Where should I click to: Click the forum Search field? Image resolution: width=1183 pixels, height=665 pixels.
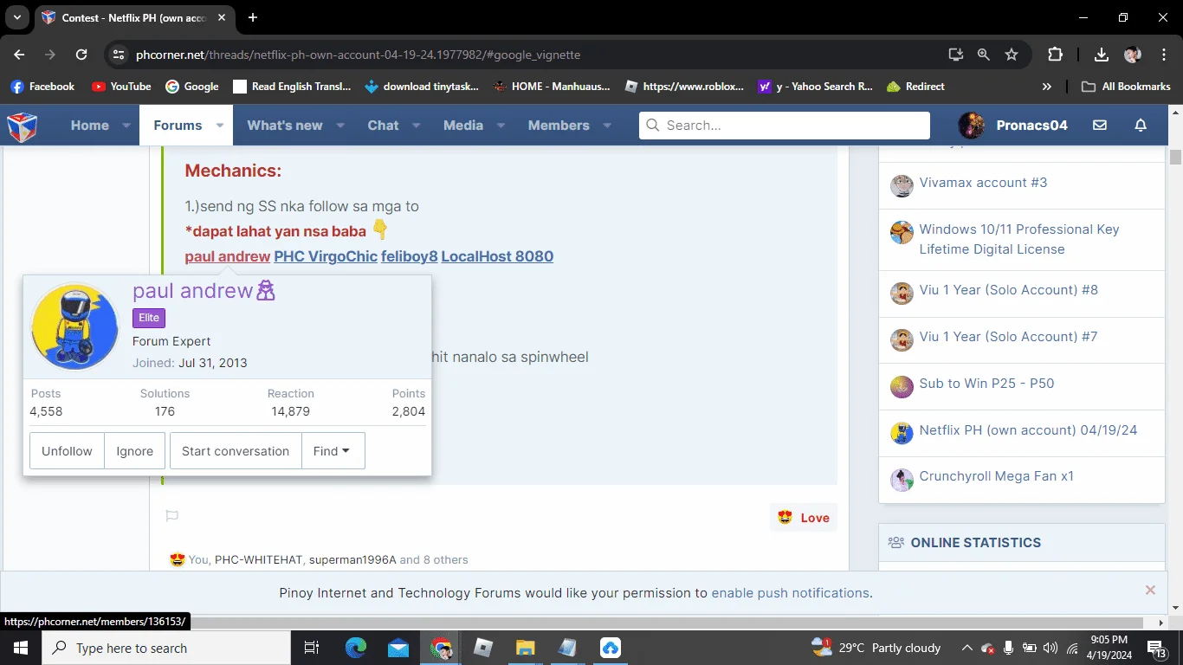pyautogui.click(x=785, y=126)
